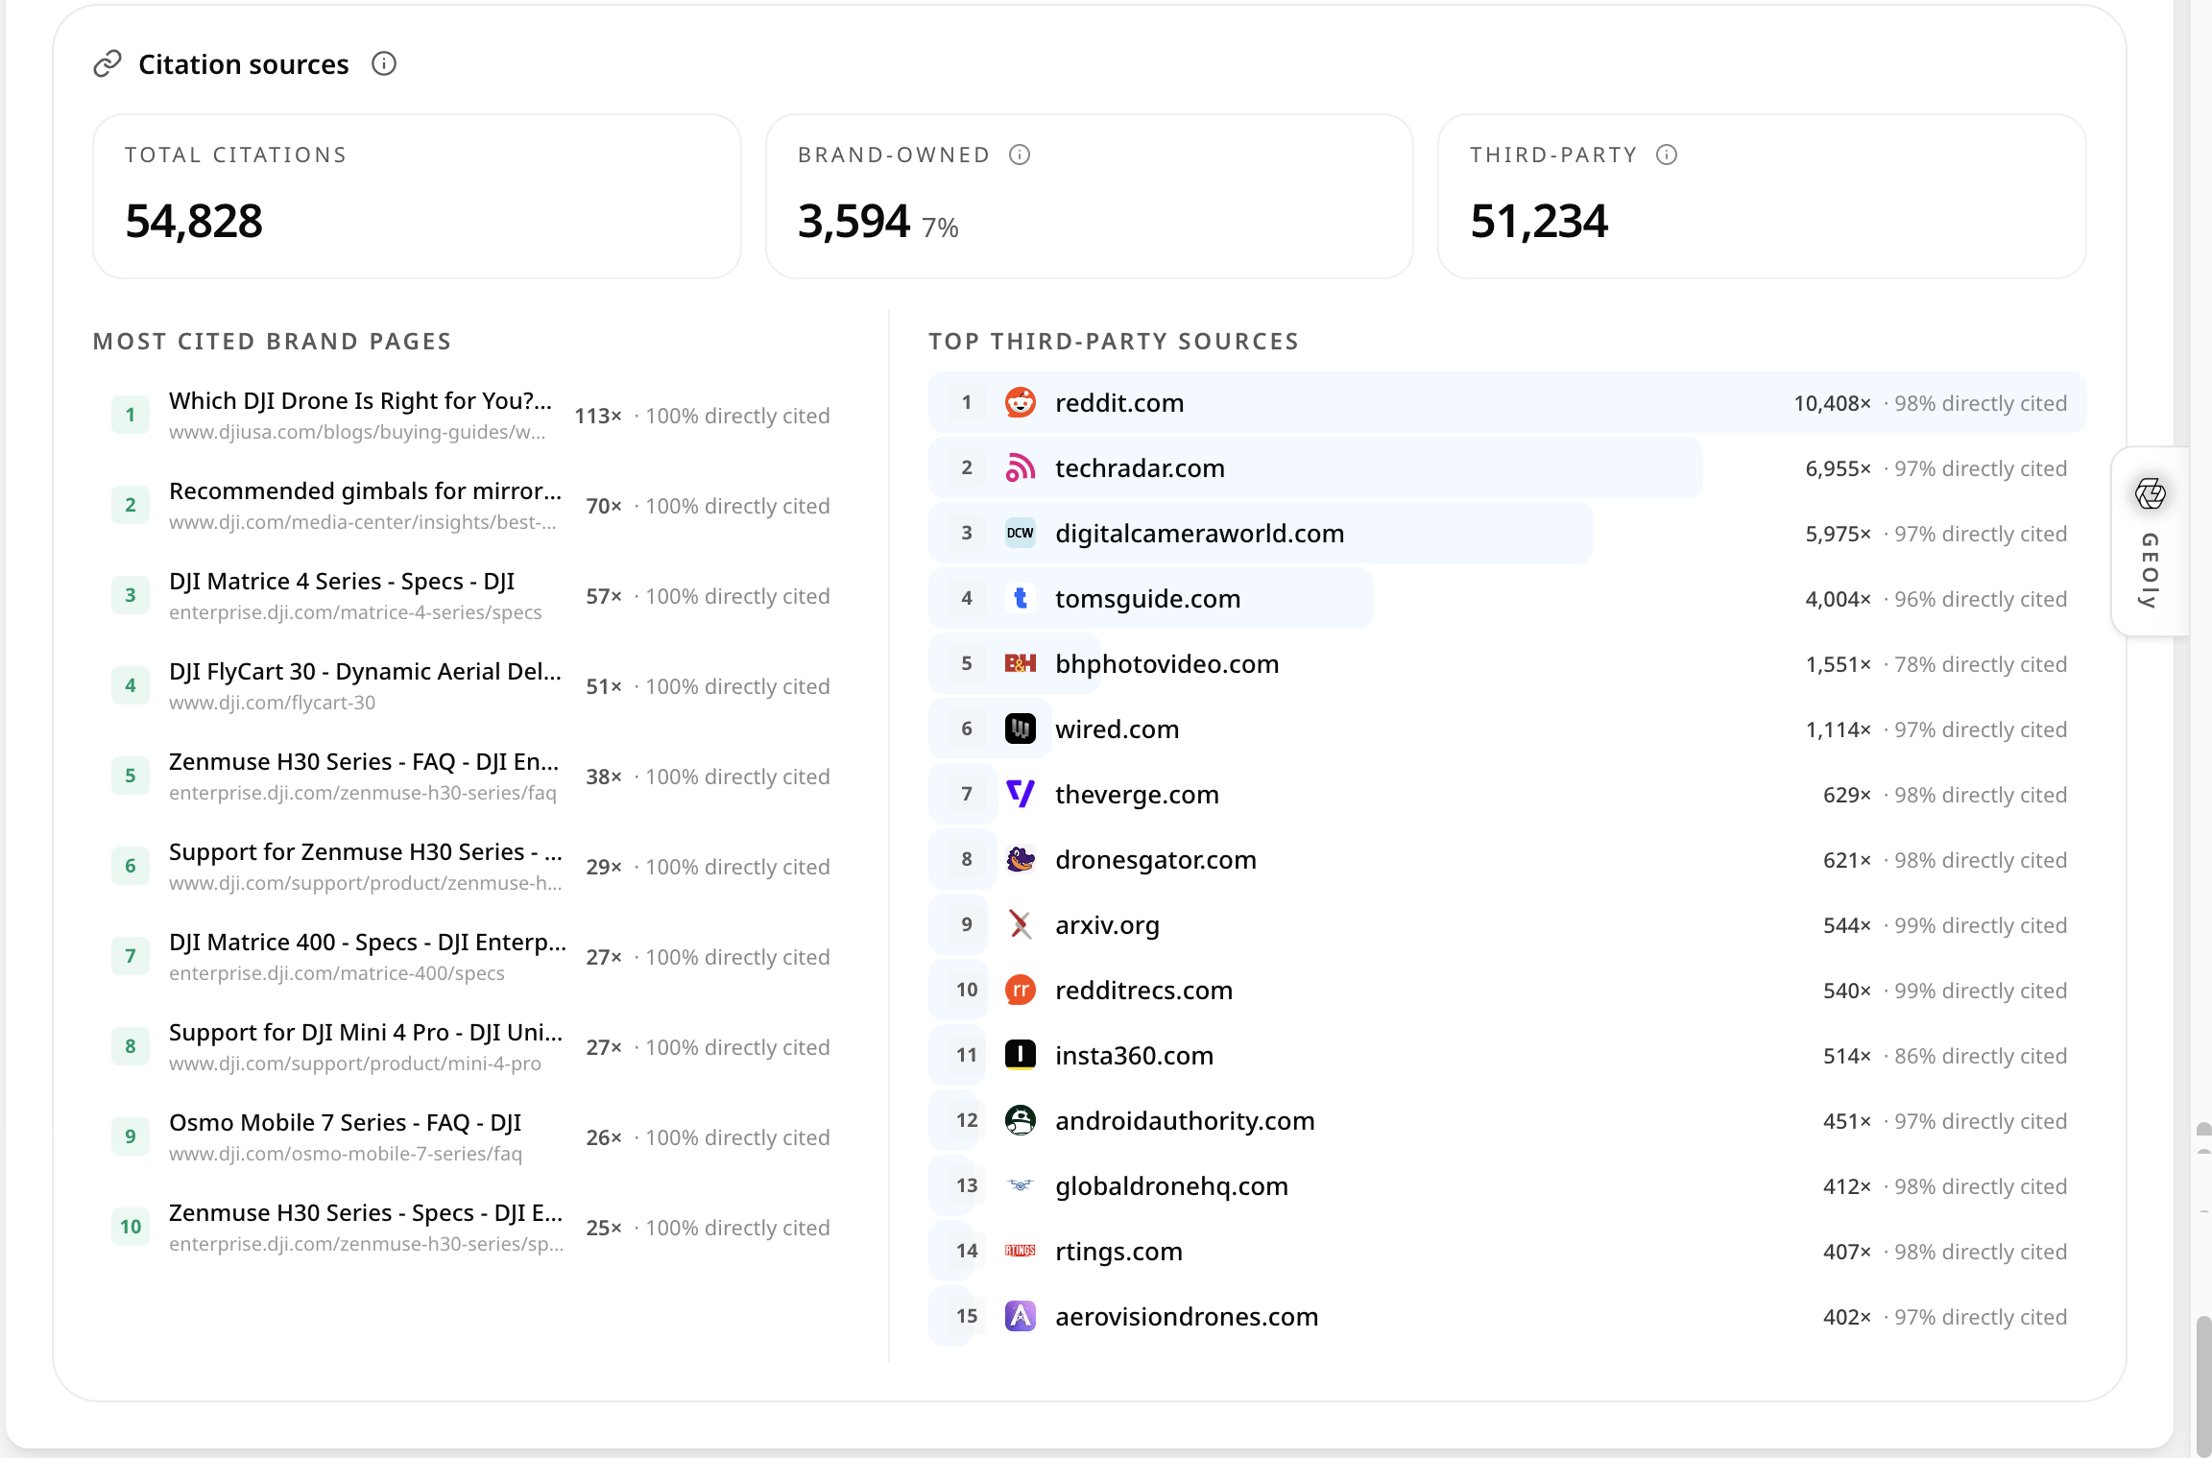Click the rtings.com favicon
The width and height of the screenshot is (2212, 1458).
1020,1252
